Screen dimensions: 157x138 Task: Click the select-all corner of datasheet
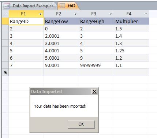(5, 14)
